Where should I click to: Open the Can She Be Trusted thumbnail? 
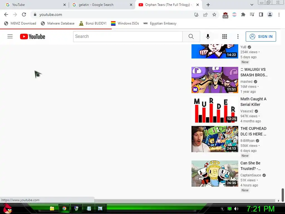pyautogui.click(x=215, y=173)
